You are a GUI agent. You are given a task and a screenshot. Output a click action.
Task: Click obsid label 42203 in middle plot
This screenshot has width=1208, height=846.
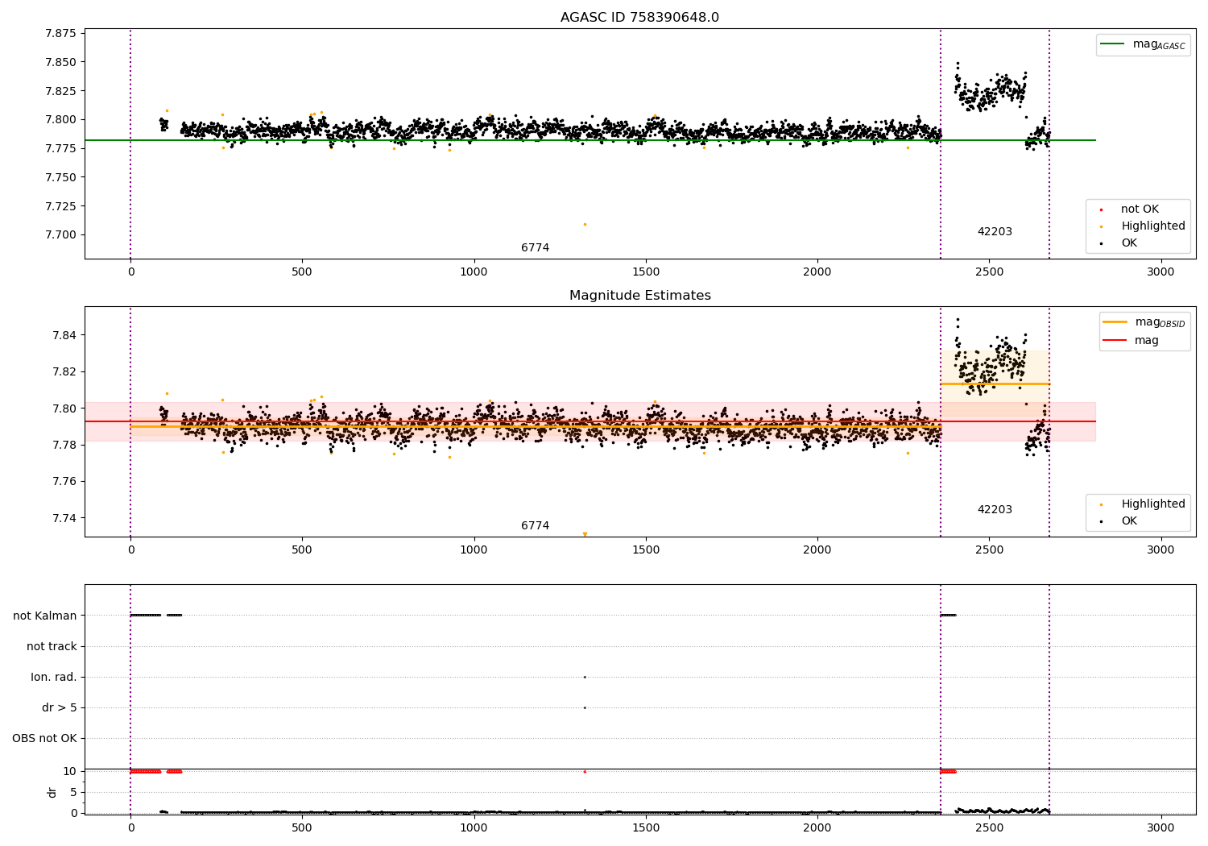pos(995,510)
